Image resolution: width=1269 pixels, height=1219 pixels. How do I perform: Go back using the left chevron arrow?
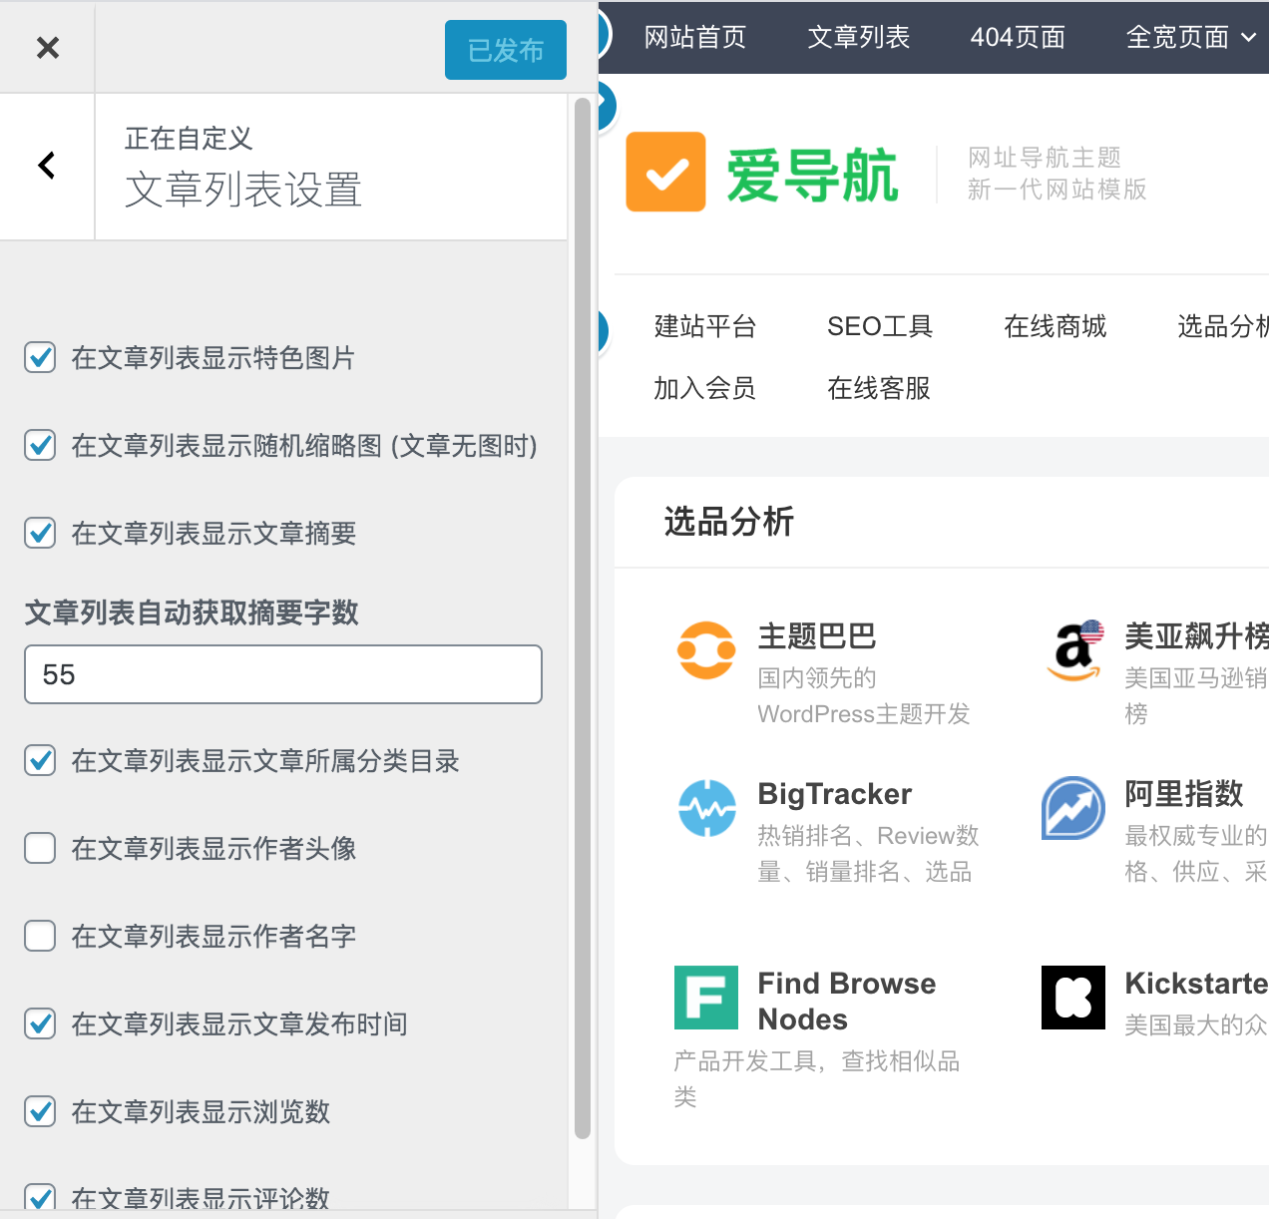coord(47,166)
